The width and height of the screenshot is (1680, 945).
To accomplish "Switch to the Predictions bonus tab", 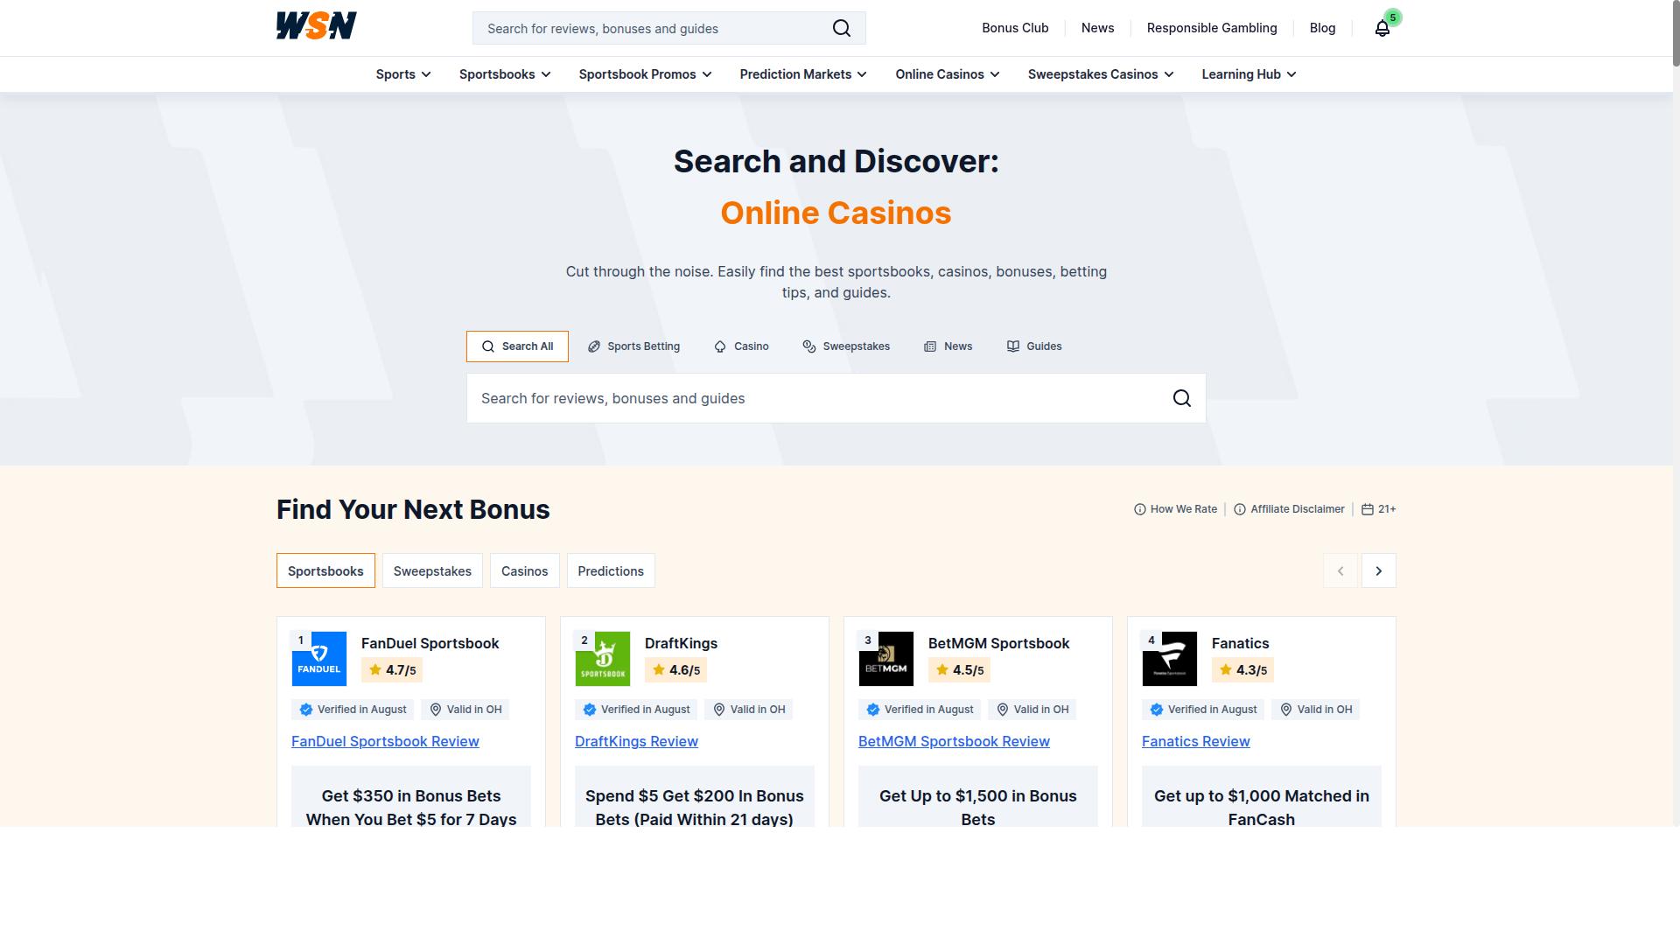I will click(x=611, y=570).
